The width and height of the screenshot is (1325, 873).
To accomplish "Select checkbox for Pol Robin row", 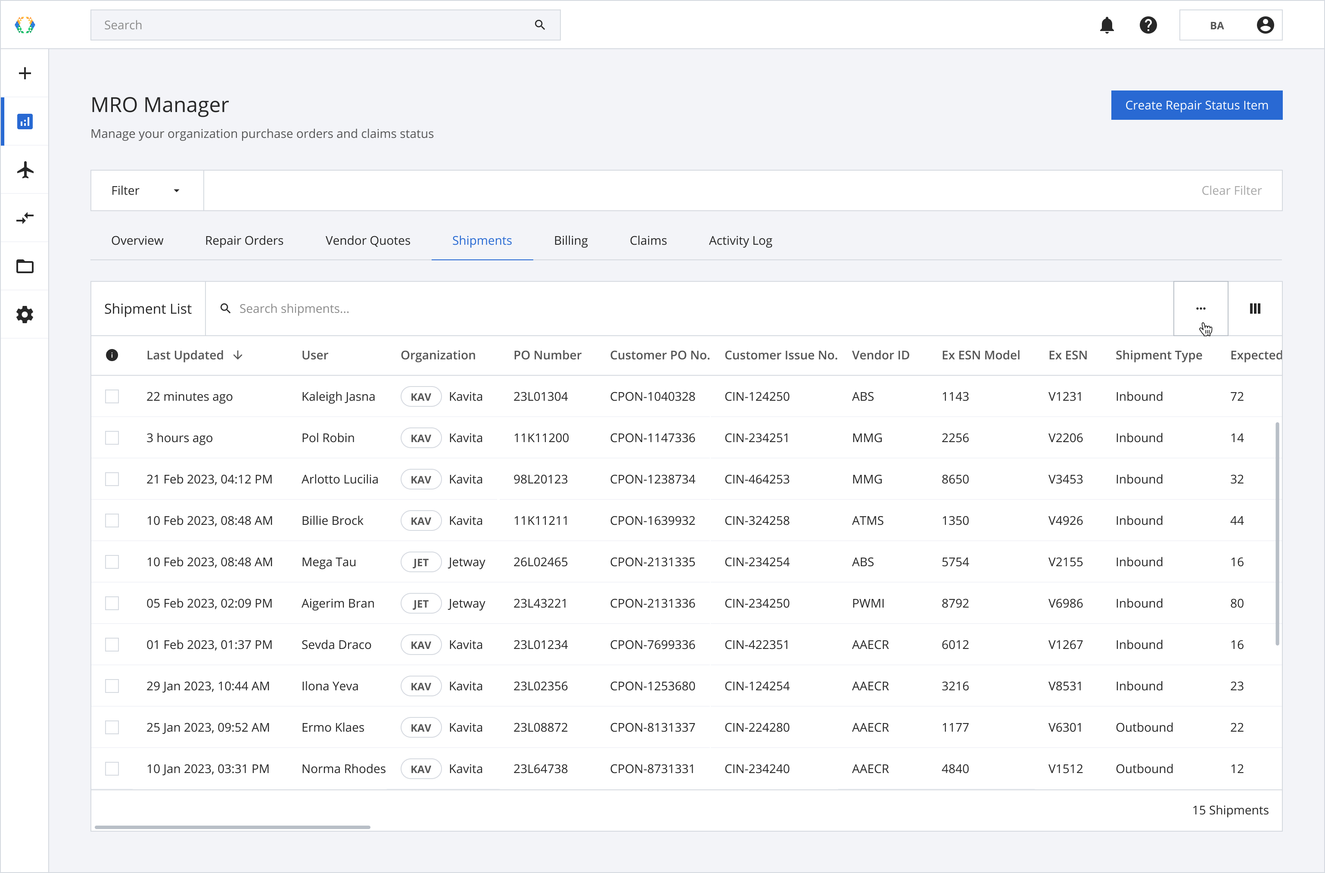I will 112,438.
